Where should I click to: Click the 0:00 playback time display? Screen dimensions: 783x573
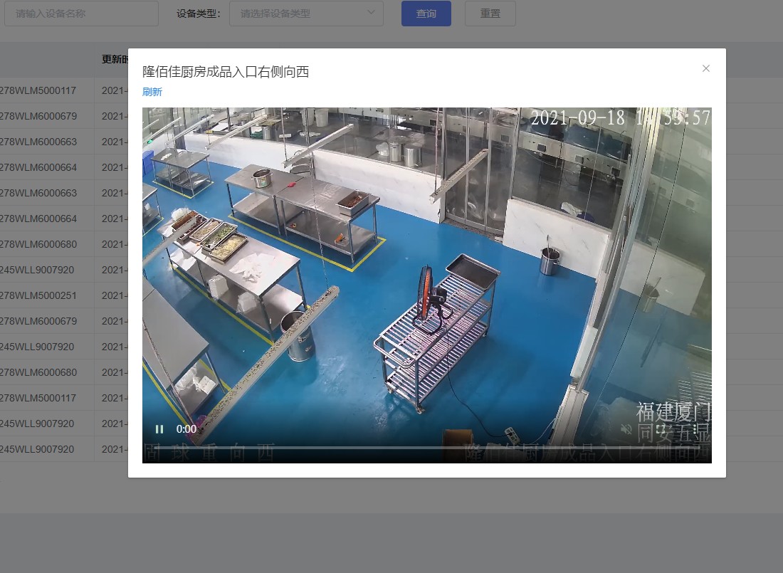pyautogui.click(x=186, y=429)
